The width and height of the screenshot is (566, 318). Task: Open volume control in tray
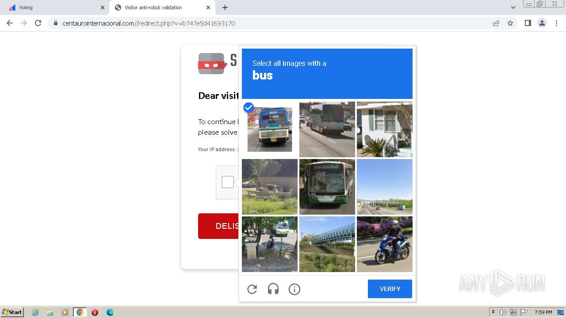(x=503, y=312)
